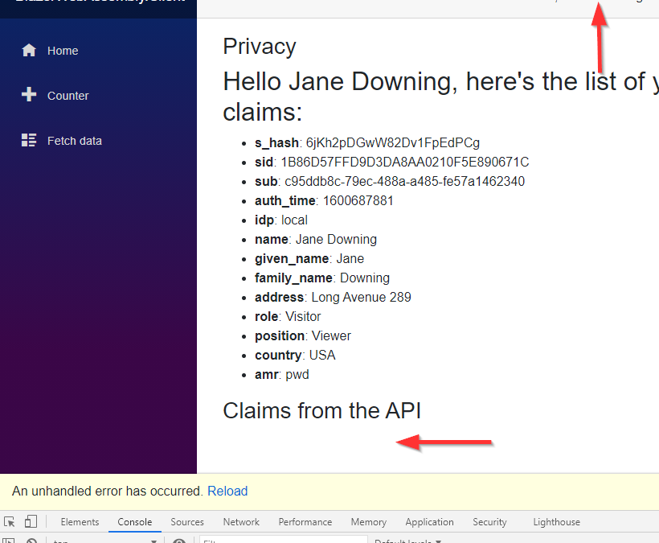The width and height of the screenshot is (659, 543).
Task: Select the Memory tab
Action: pyautogui.click(x=368, y=522)
